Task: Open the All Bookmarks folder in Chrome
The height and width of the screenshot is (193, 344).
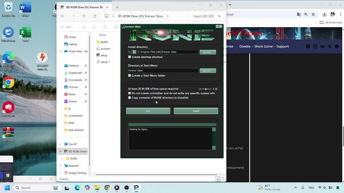Action: pos(331,23)
